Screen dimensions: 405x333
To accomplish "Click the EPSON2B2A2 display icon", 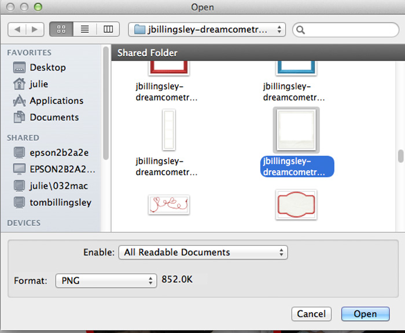I will point(19,169).
